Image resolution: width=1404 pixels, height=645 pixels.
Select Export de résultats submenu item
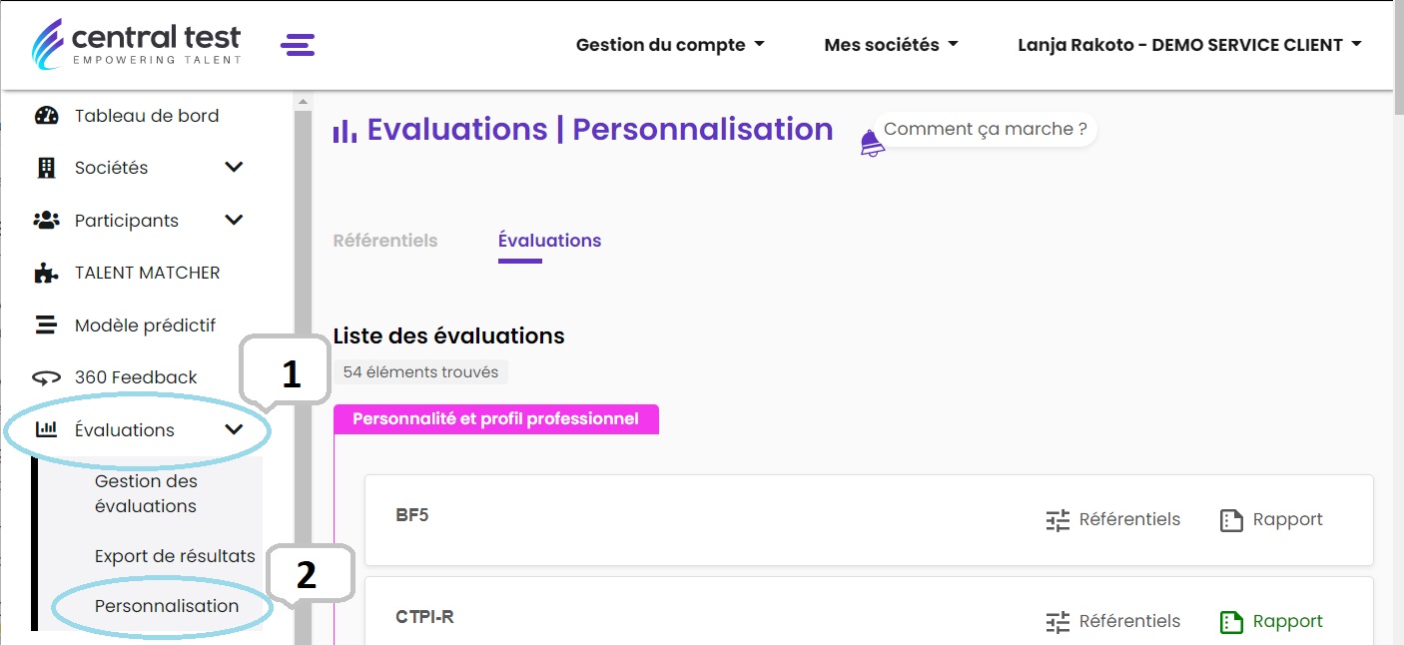tap(175, 556)
